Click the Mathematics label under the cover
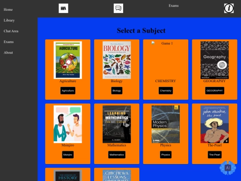 pyautogui.click(x=116, y=145)
